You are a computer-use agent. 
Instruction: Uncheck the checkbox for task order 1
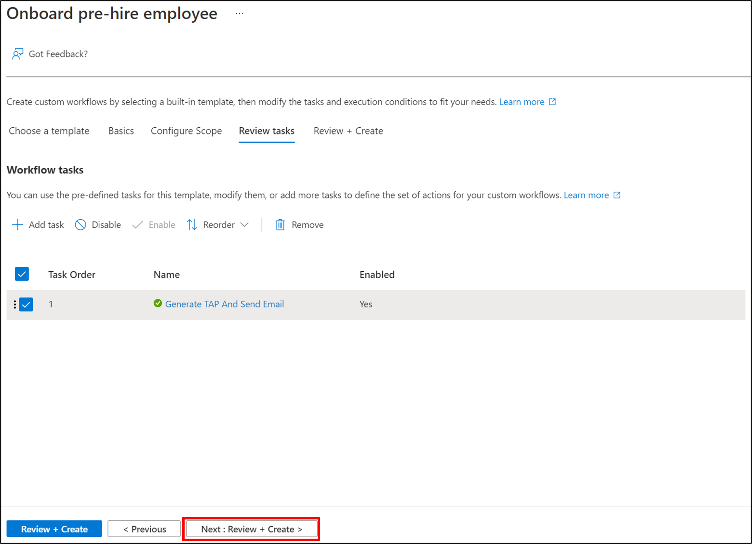26,305
